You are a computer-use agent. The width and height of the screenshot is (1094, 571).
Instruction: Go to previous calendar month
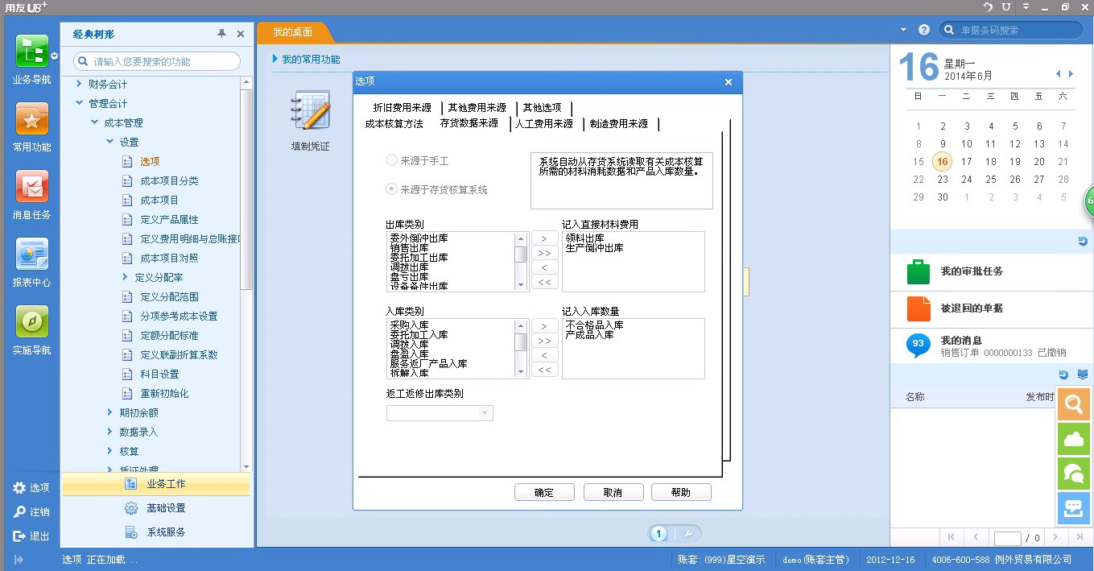(1059, 74)
